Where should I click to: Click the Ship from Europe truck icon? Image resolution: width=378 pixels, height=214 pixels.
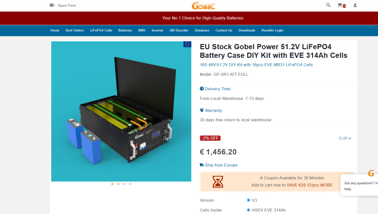[x=202, y=165]
